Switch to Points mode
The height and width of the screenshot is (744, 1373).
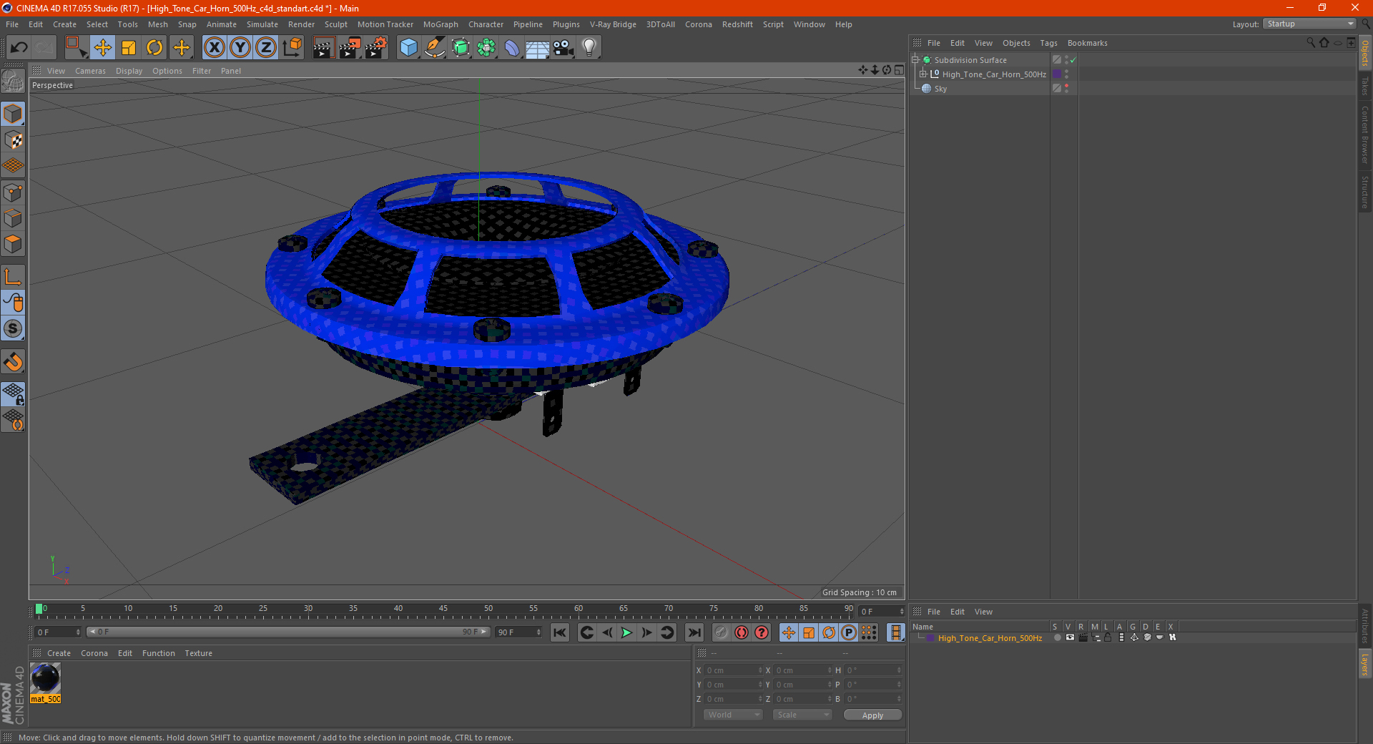[13, 192]
